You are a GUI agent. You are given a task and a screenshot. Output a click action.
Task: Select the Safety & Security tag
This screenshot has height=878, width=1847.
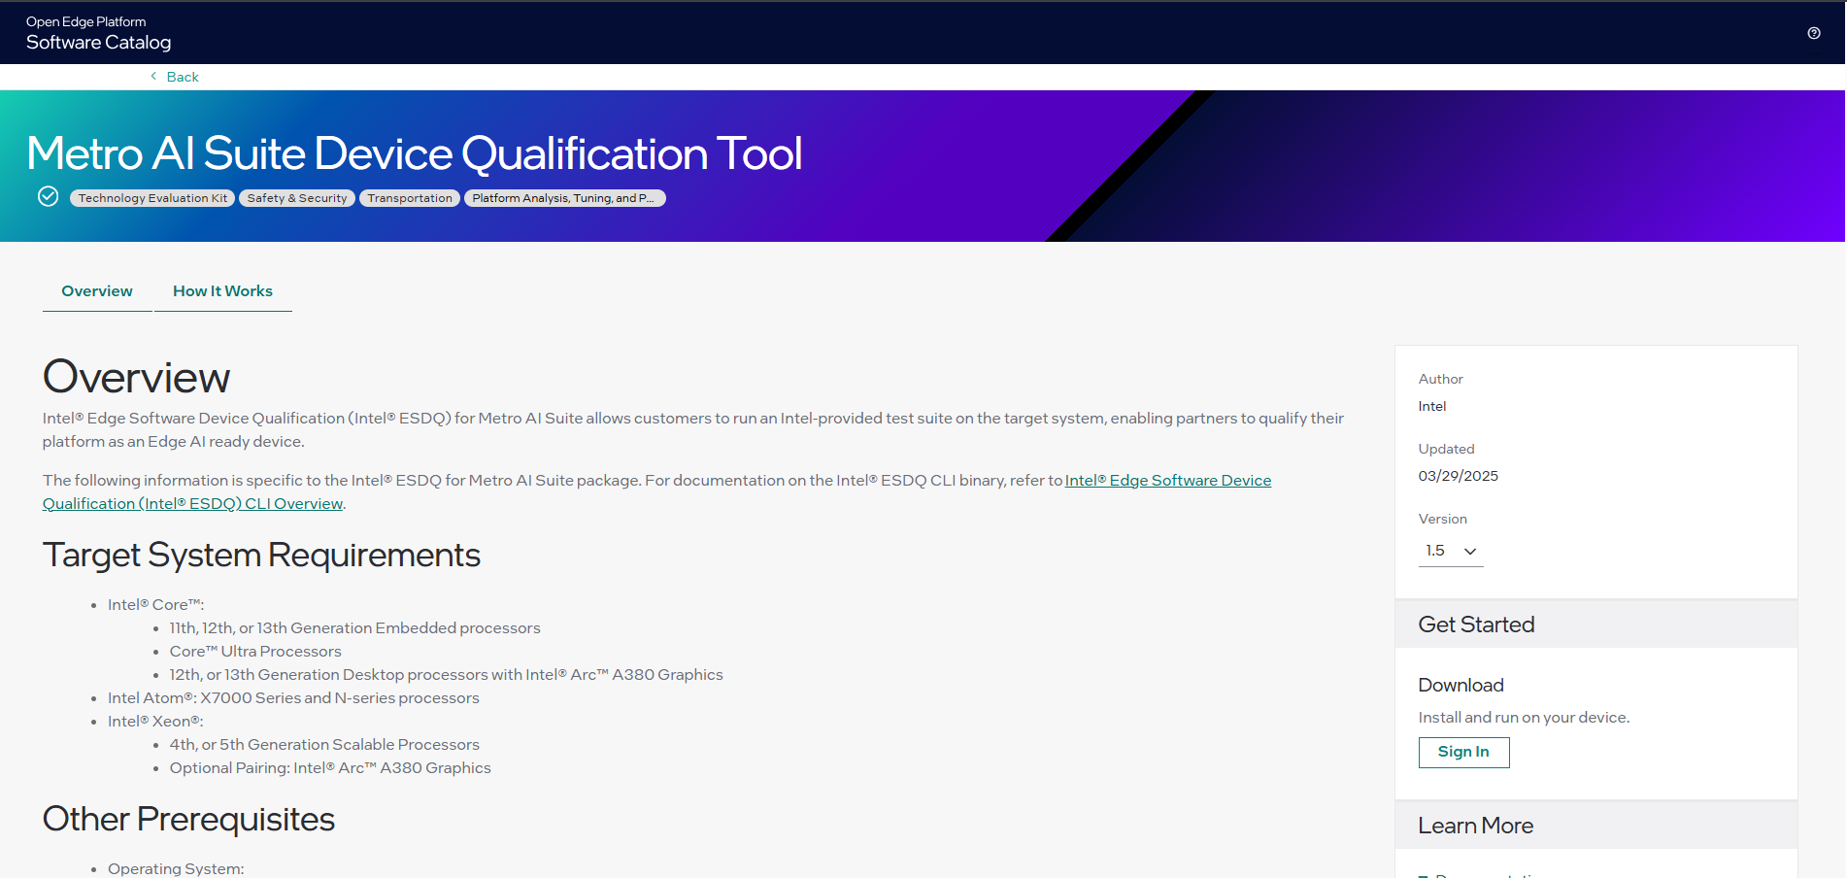297,198
